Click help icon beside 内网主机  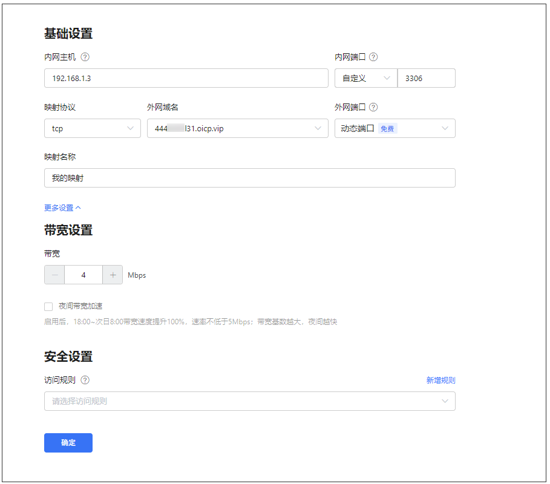85,57
